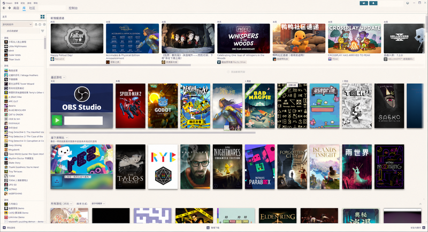This screenshot has width=428, height=232.
Task: Go forward with the right arrow
Action: 9,8
